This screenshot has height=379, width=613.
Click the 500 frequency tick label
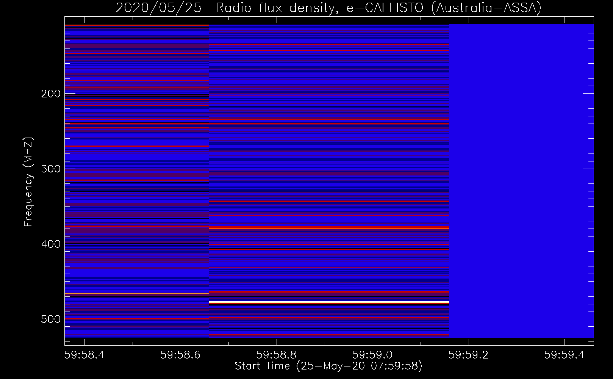click(51, 319)
